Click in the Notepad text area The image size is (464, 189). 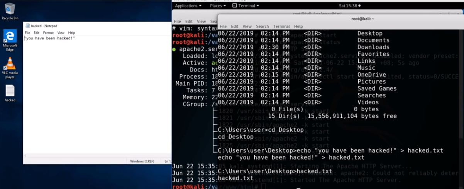pos(97,97)
